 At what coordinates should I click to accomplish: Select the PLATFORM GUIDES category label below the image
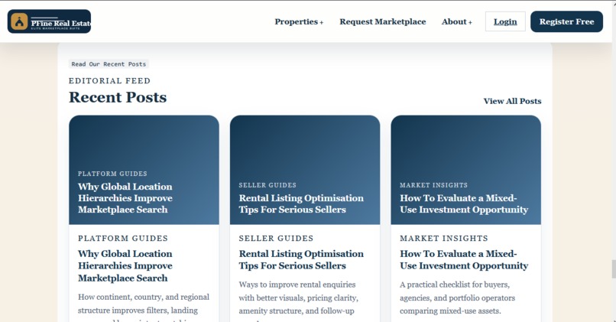point(123,239)
